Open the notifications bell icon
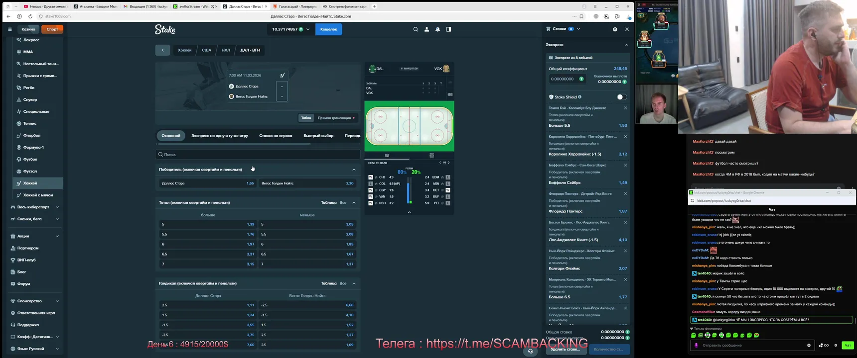857x358 pixels. 437,29
